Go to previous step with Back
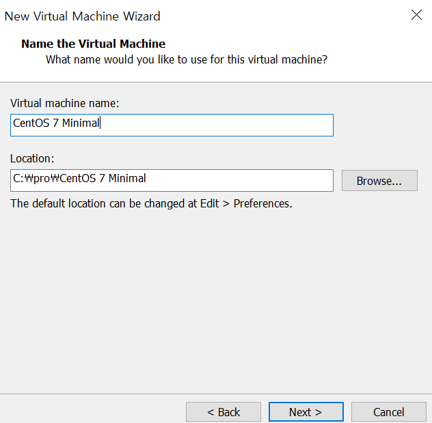432x423 pixels. coord(224,412)
